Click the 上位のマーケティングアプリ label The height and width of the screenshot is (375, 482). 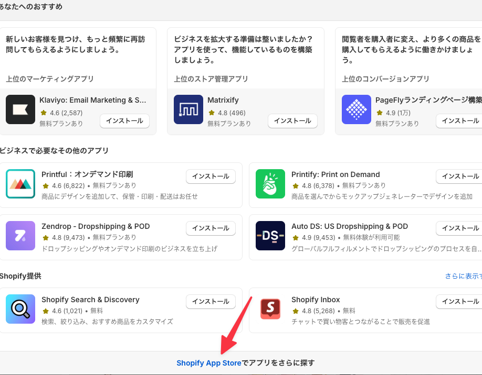point(49,79)
